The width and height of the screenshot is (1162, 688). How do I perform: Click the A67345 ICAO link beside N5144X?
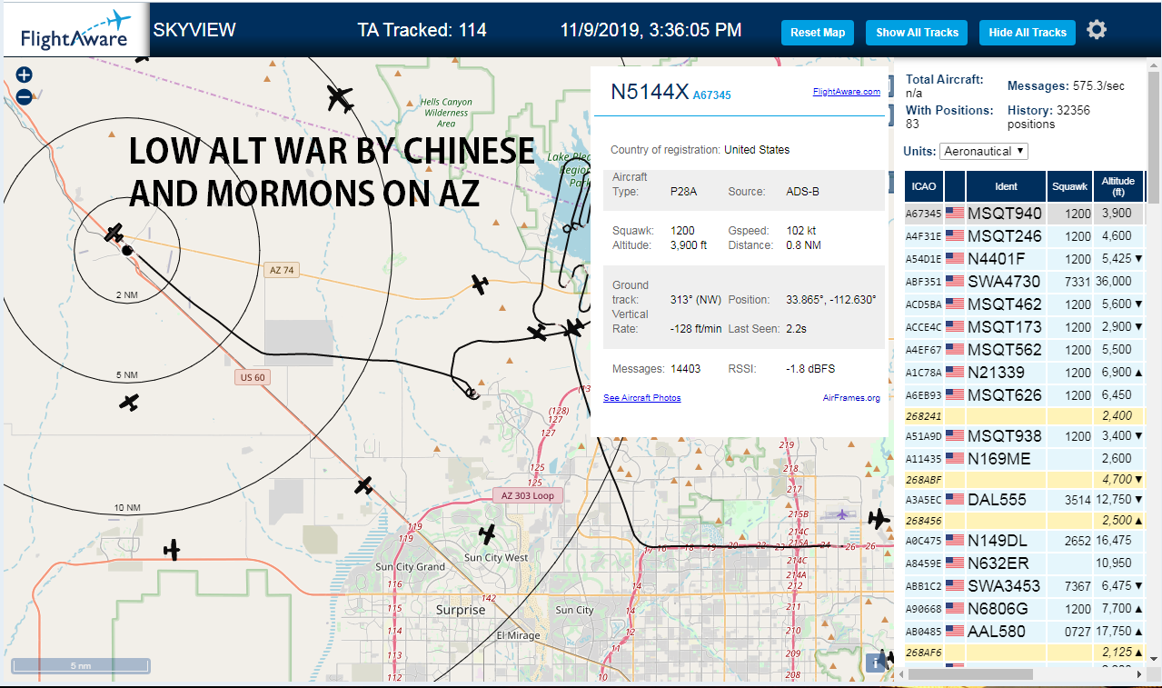(x=711, y=95)
